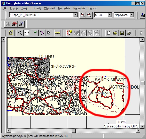Open the Plik menu
The image size is (146, 139).
(x=5, y=8)
